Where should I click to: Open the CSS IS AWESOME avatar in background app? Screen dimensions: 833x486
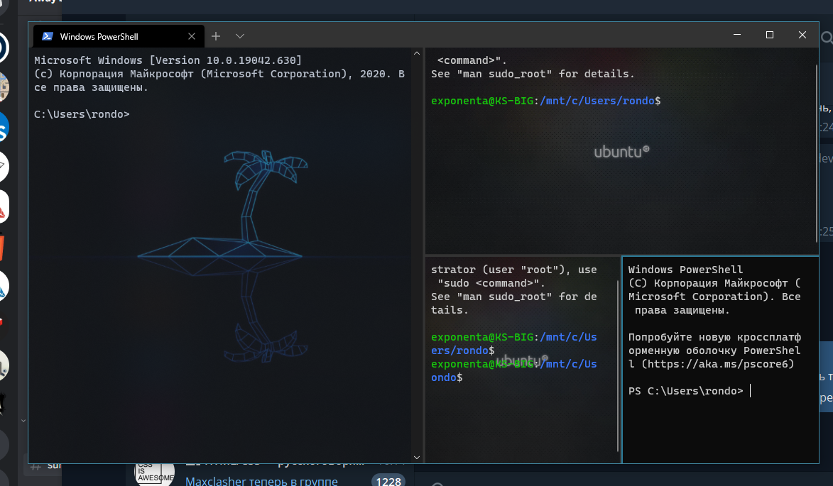(155, 473)
